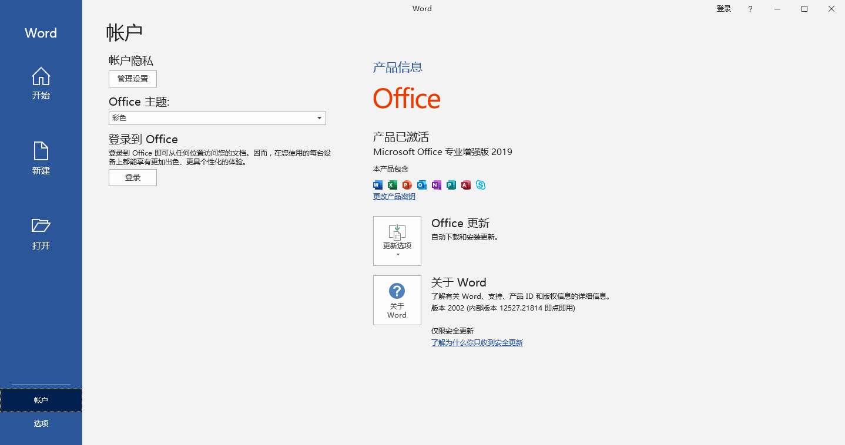Open the 更改产品密钥 link
Screen dimensions: 845x445
pos(394,197)
